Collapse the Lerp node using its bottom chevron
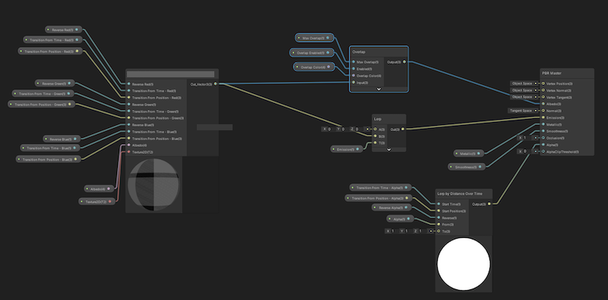 [x=389, y=149]
